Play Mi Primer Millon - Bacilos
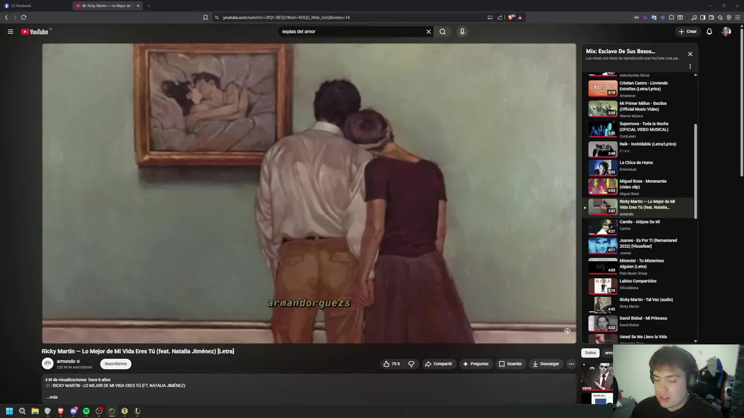 click(x=638, y=109)
